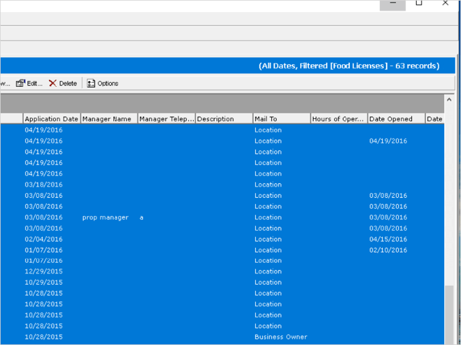Click the Description column header
This screenshot has height=345, width=461.
click(x=224, y=119)
